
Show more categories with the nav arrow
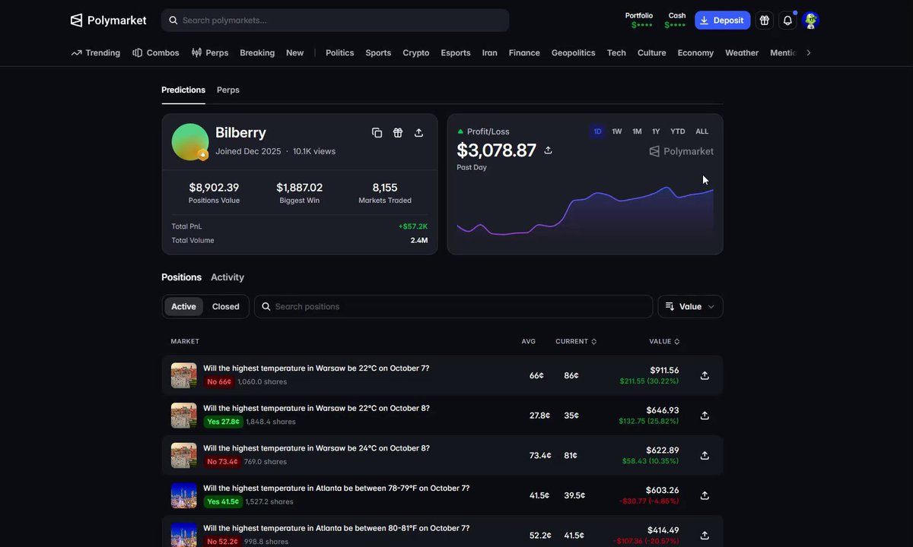809,52
